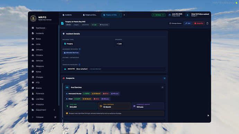Expand the Department submenu chevron
The height and width of the screenshot is (134, 239).
point(54,110)
